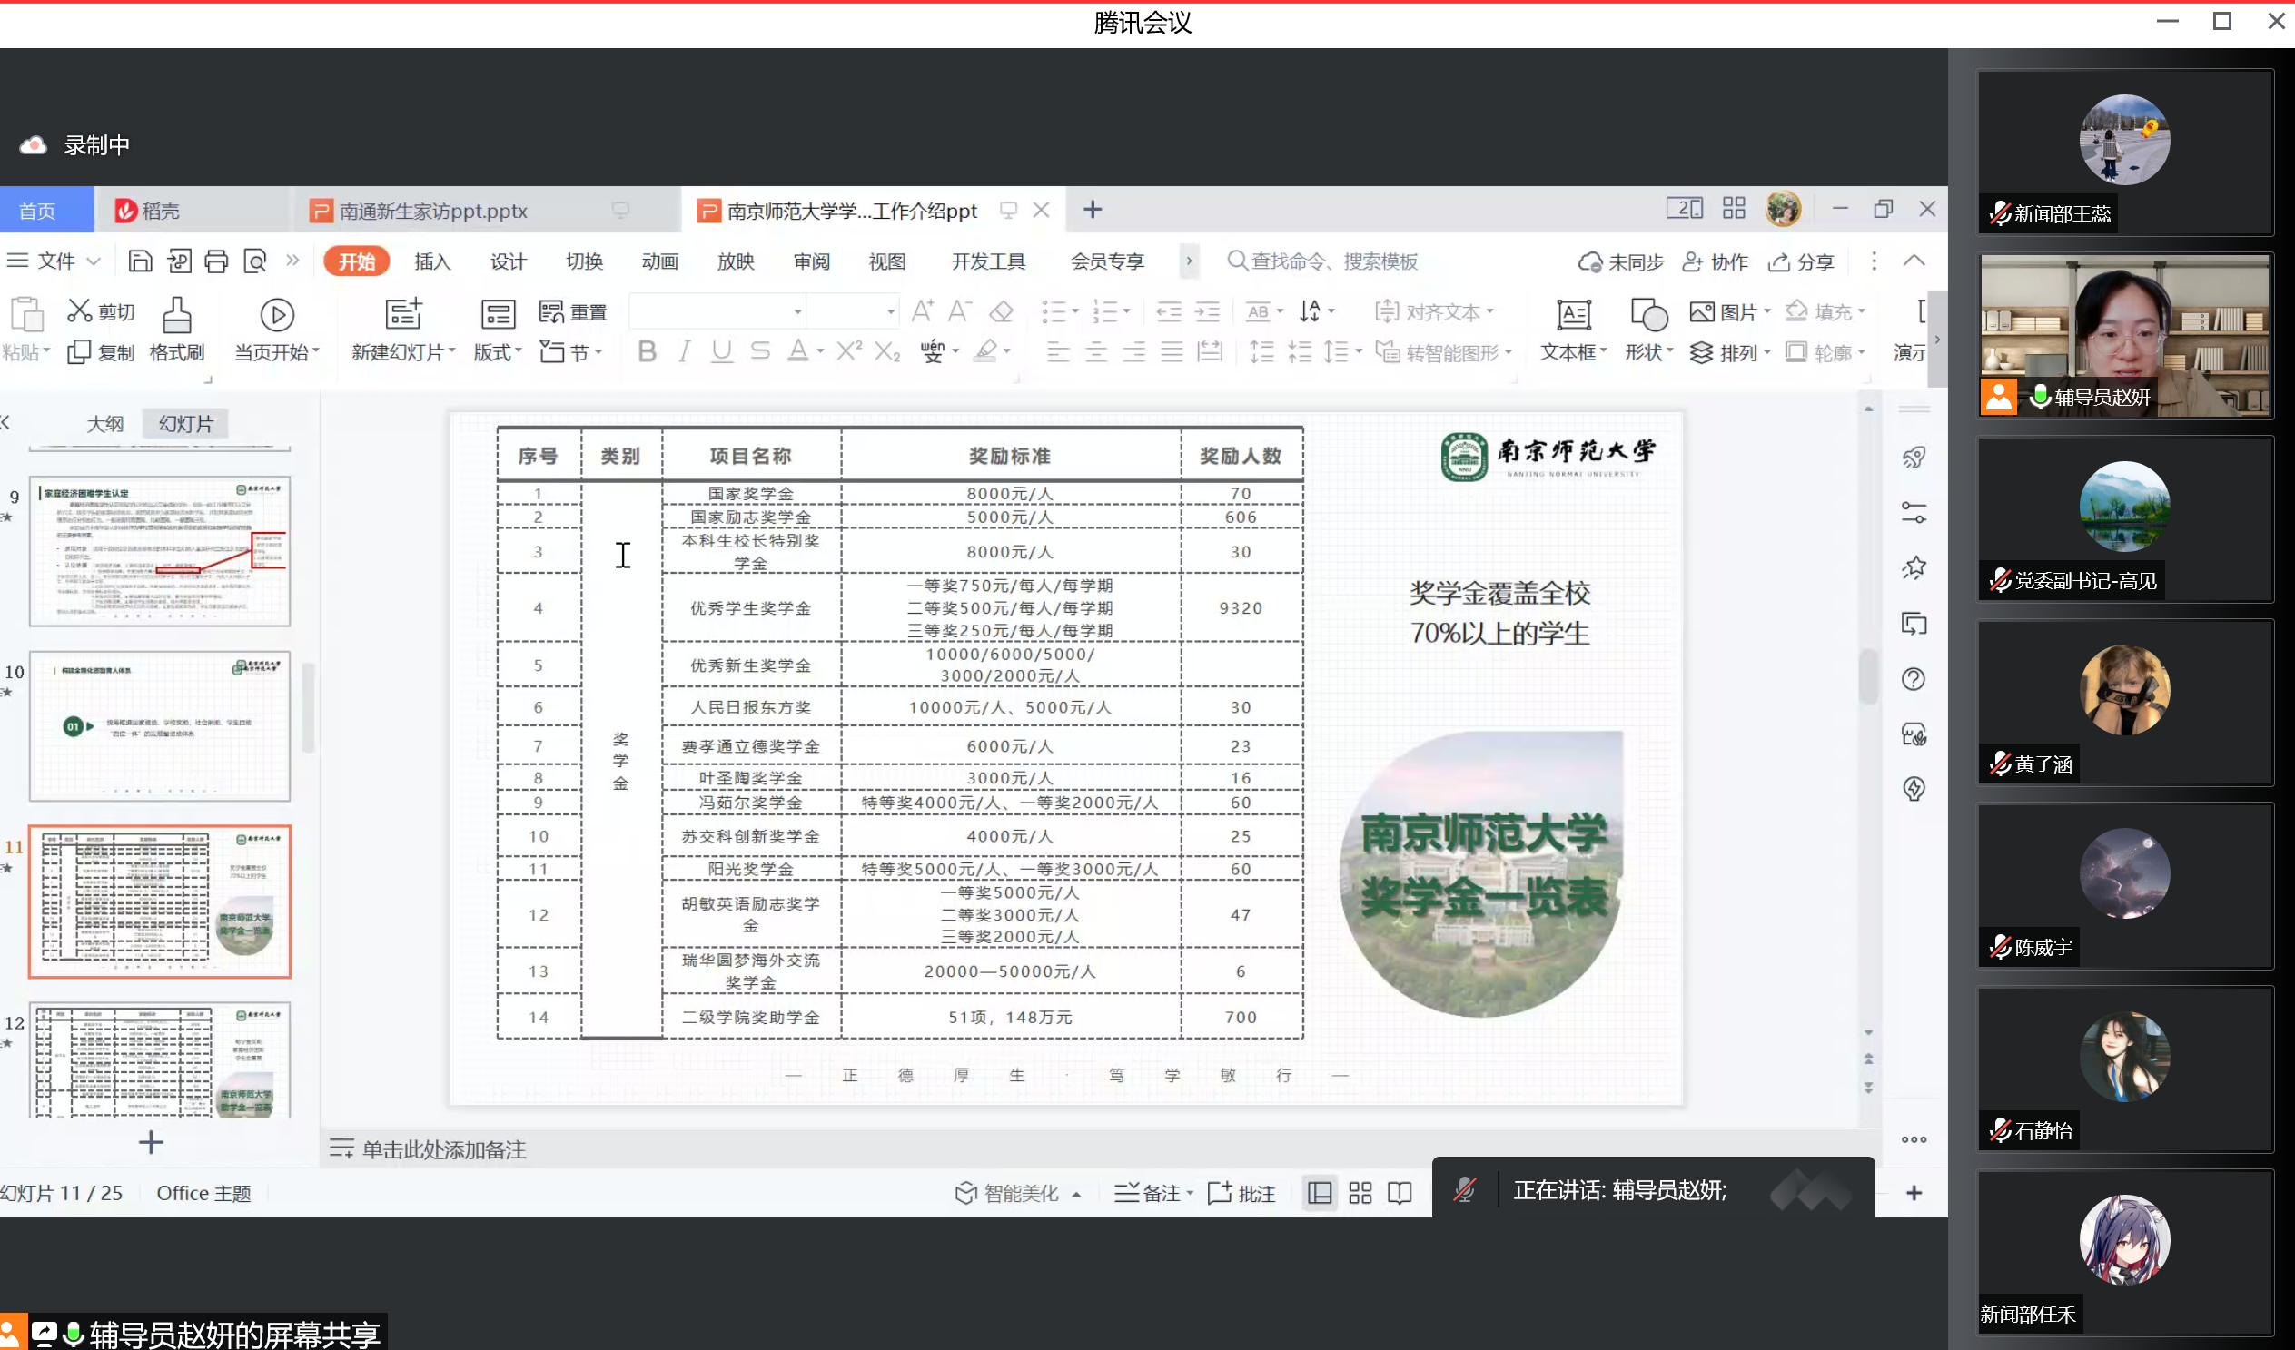
Task: Toggle microphone mute in speaking bar
Action: 1463,1190
